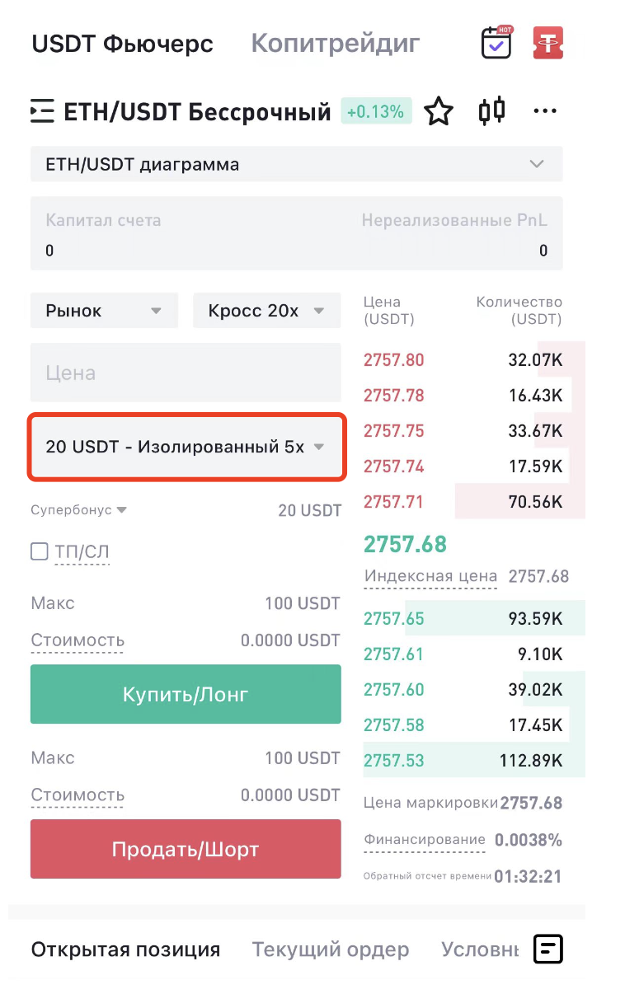Open the pair list icon beside ETH/USDT
625x994 pixels.
(42, 111)
